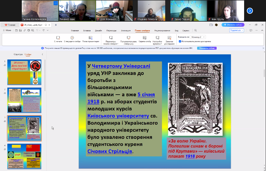Open Пользовательские слайд-шоу custom show
The height and width of the screenshot is (171, 266).
[x=129, y=40]
